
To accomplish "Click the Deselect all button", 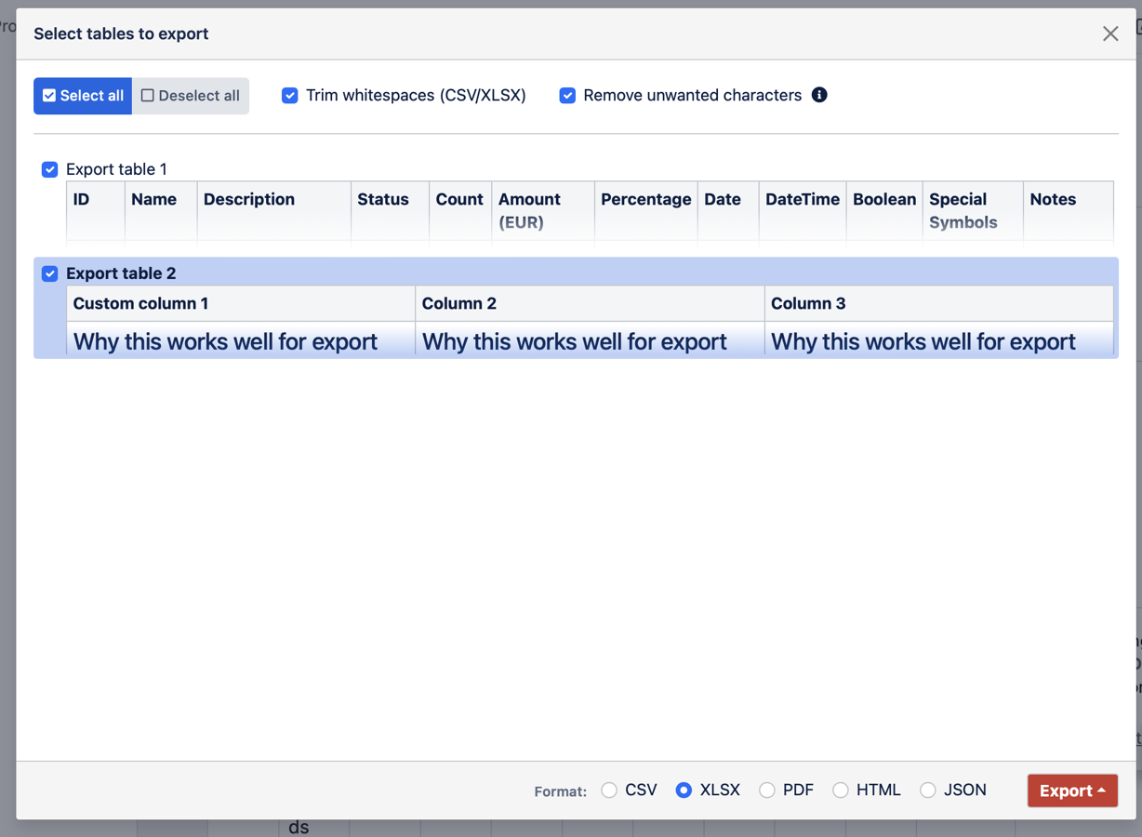I will pyautogui.click(x=191, y=96).
